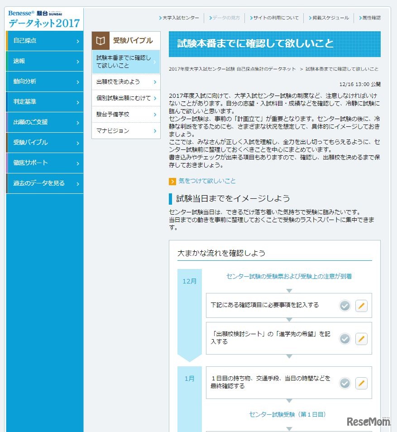
Task: Click センター試験の受験票および受験上の注意が到着 text
Action: point(289,276)
